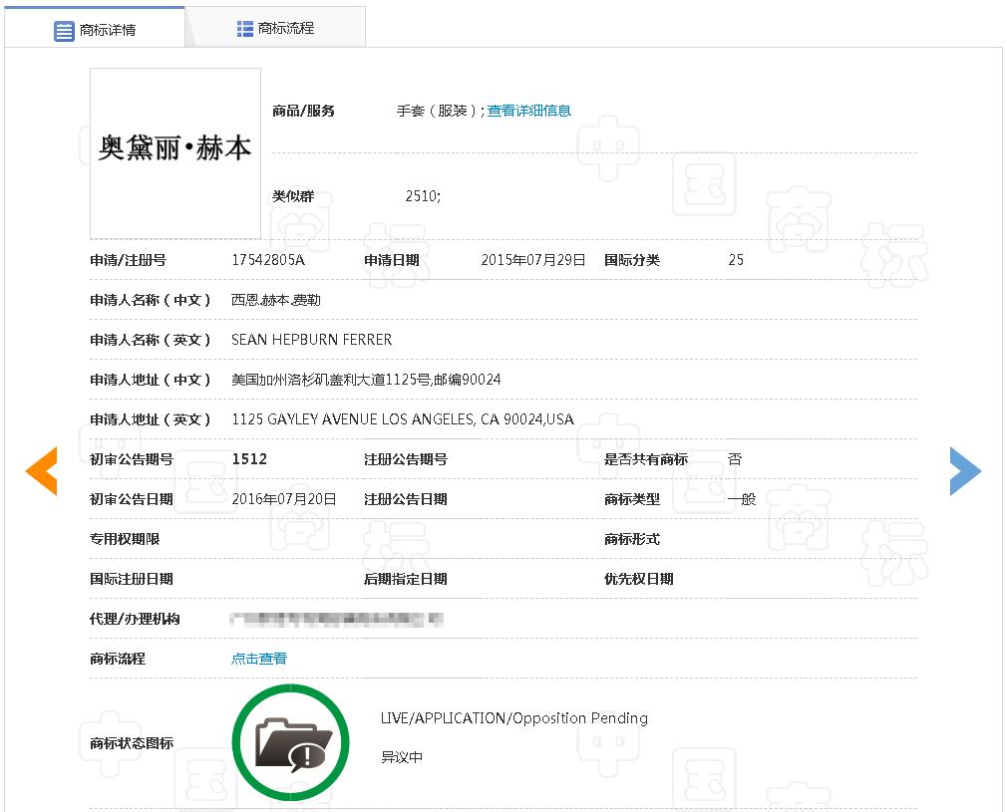
Task: Click the 是否共有商标 label
Action: click(645, 459)
